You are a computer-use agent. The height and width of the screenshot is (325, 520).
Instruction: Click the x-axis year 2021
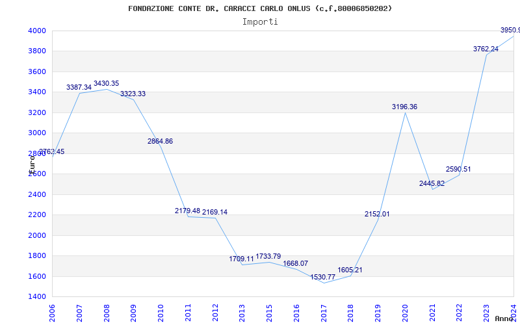pyautogui.click(x=432, y=313)
